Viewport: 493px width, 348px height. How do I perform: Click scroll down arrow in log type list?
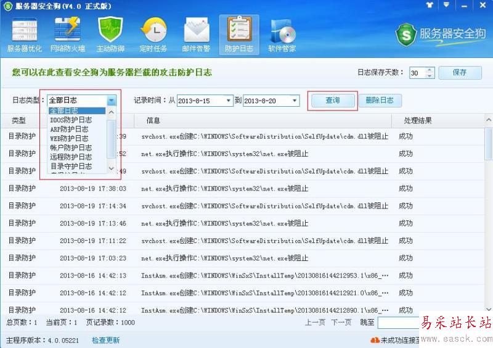(x=112, y=168)
